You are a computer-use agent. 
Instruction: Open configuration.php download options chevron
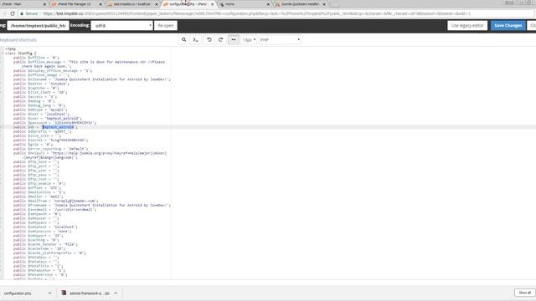click(x=49, y=293)
